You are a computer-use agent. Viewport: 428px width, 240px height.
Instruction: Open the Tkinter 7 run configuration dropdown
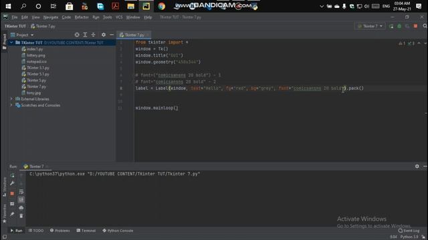tap(370, 26)
